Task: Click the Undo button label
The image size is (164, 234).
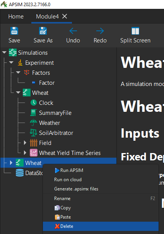Action: 73,40
